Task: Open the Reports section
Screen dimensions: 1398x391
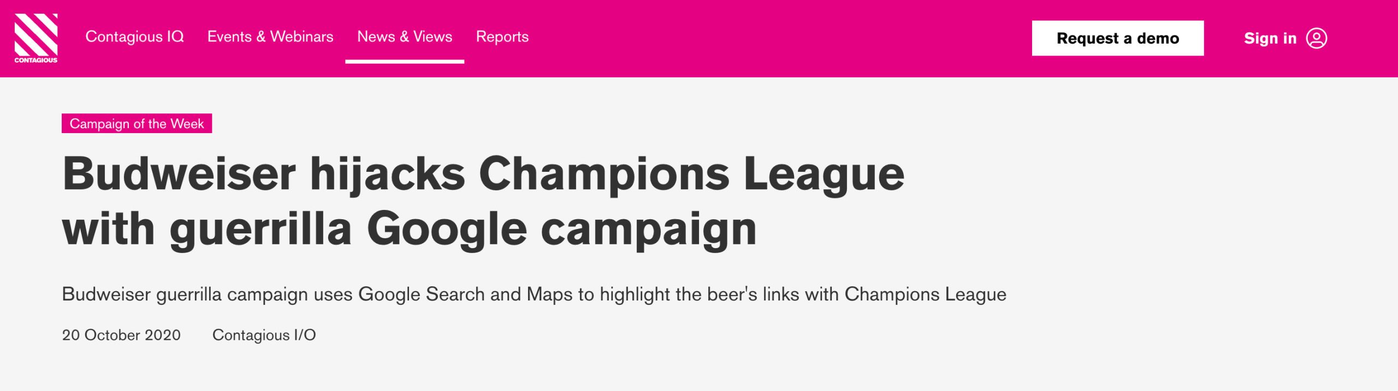Action: [502, 37]
